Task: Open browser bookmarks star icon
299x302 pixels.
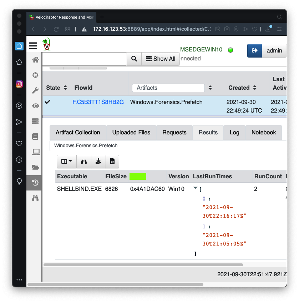Action: (19, 62)
